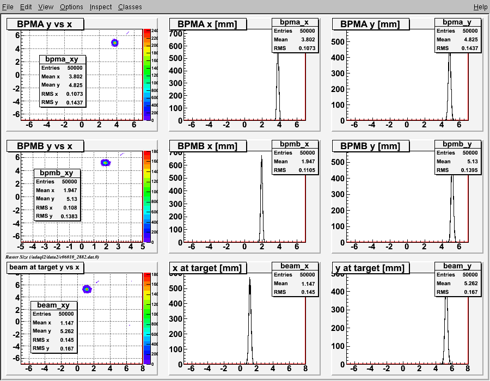Screen dimensions: 490x381
Task: Open the Inspect menu
Action: [101, 7]
